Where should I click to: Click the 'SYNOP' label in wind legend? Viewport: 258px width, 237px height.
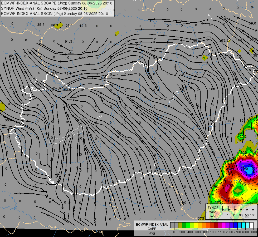click(213, 208)
